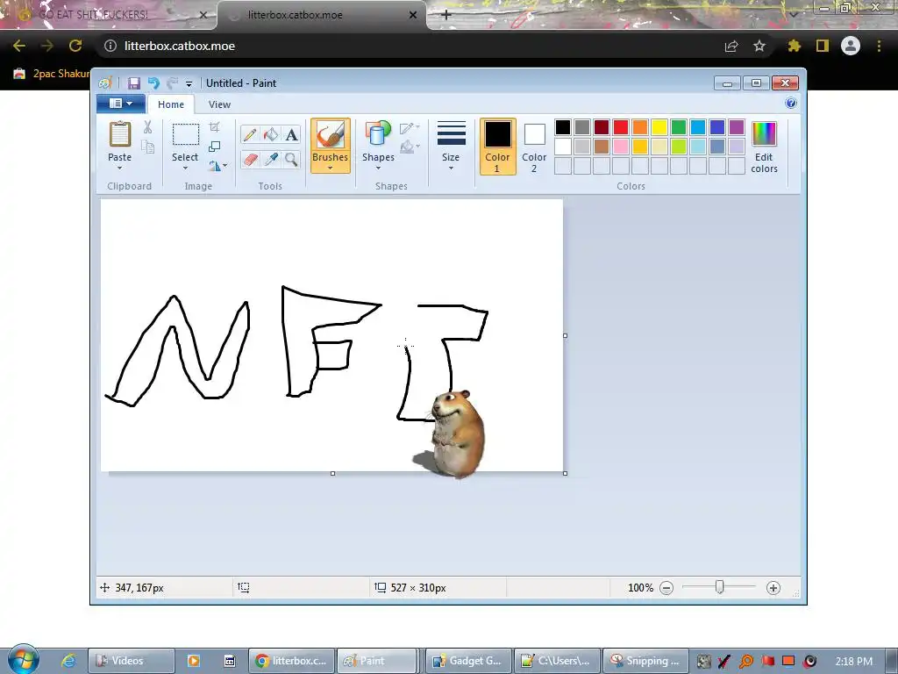Open Gadget Gallery taskbar item
Image resolution: width=898 pixels, height=674 pixels.
[467, 661]
